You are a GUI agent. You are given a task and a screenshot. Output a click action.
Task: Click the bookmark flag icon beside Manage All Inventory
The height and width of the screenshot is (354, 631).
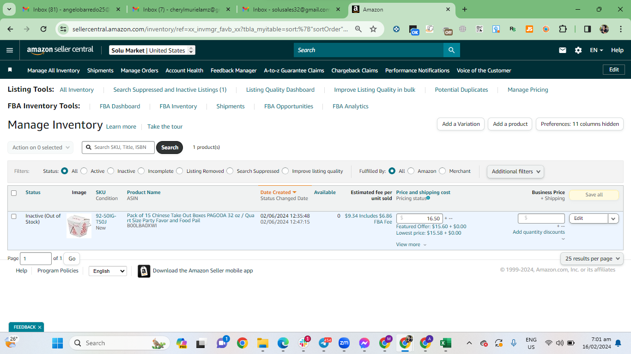click(10, 70)
